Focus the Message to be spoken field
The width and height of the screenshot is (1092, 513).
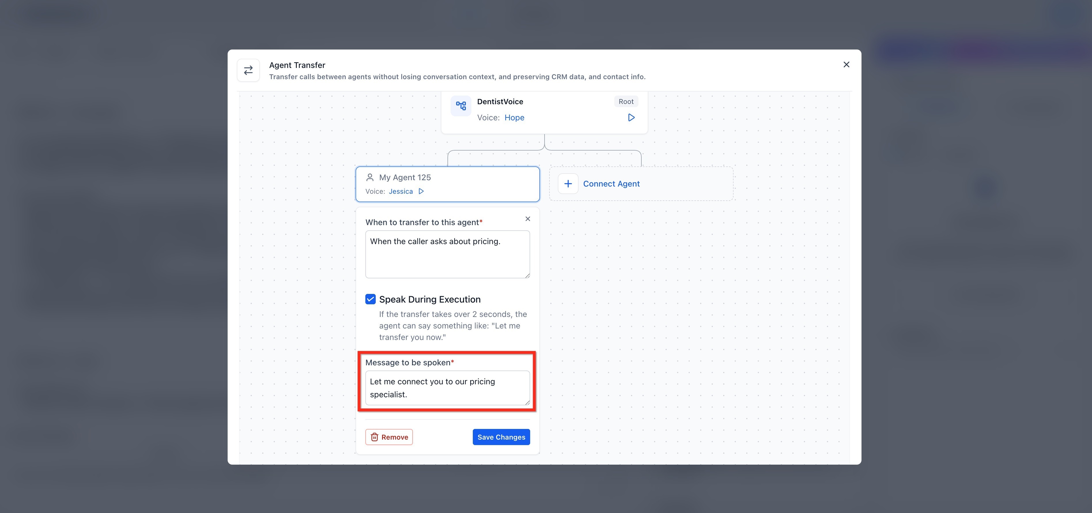pos(447,388)
